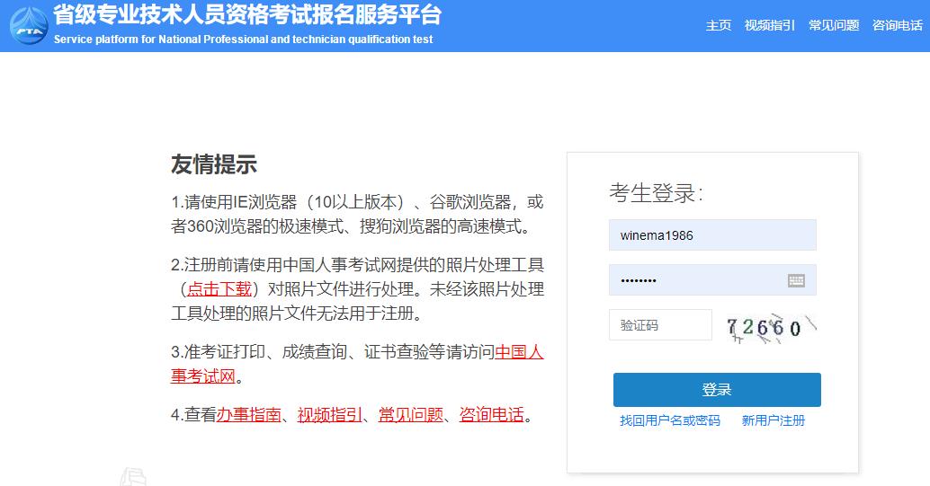Viewport: 930px width, 486px height.
Task: Open 新用户注册 link
Action: (x=773, y=420)
